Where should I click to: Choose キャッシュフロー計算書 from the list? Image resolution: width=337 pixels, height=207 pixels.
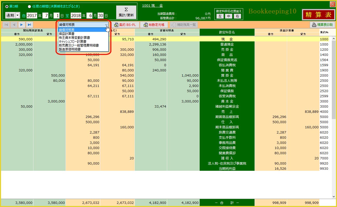(x=72, y=41)
